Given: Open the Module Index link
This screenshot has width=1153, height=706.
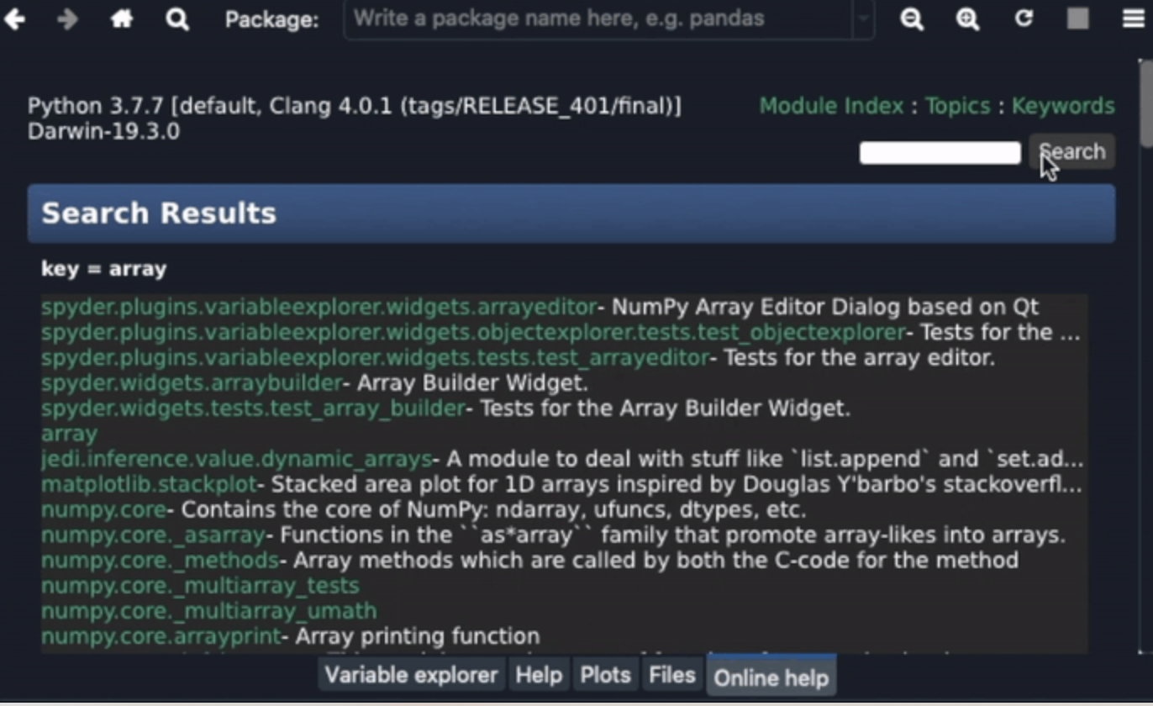Looking at the screenshot, I should tap(831, 106).
